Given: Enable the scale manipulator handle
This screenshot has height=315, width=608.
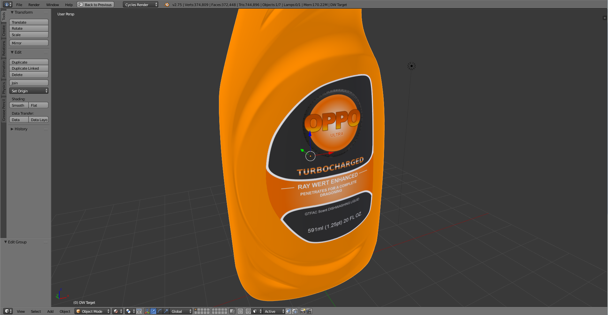Looking at the screenshot, I should tap(166, 311).
